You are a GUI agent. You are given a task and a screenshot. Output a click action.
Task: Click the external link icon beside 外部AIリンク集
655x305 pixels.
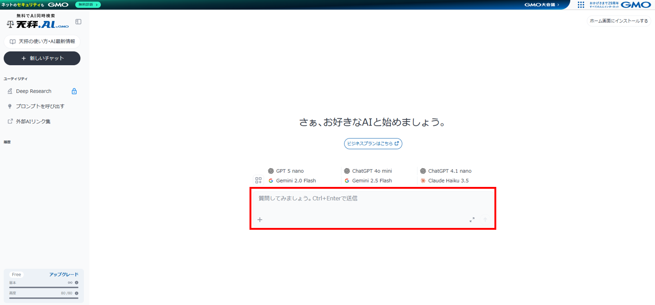[10, 121]
